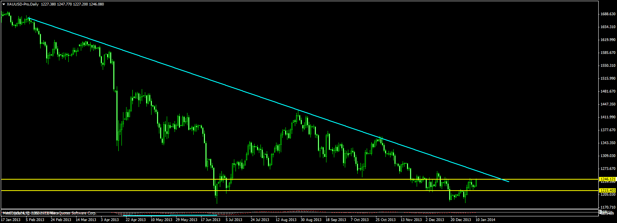Click the 10 Jan 2014 date label
Viewport: 617px width, 223px height.
(485, 220)
